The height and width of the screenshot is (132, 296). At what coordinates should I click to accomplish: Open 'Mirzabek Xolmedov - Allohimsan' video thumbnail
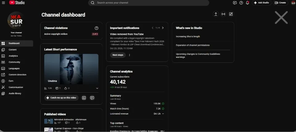49,121
